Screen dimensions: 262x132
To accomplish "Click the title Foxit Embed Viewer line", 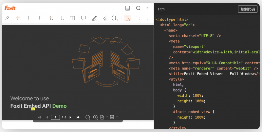I will tap(214, 74).
